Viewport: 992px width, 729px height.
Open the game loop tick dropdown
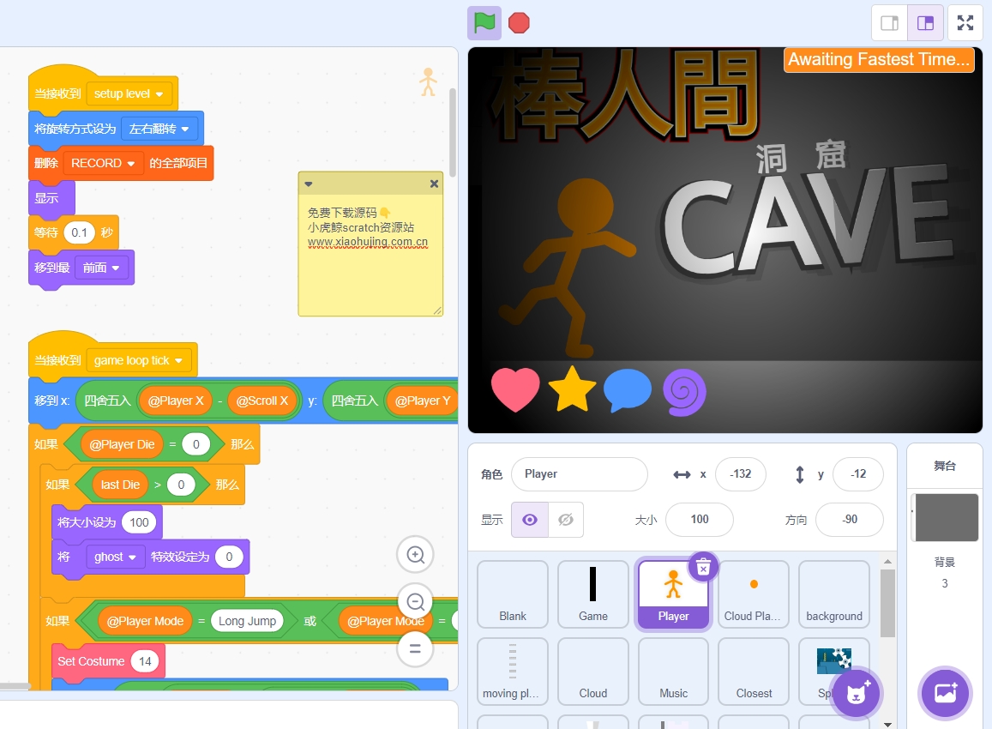point(138,360)
